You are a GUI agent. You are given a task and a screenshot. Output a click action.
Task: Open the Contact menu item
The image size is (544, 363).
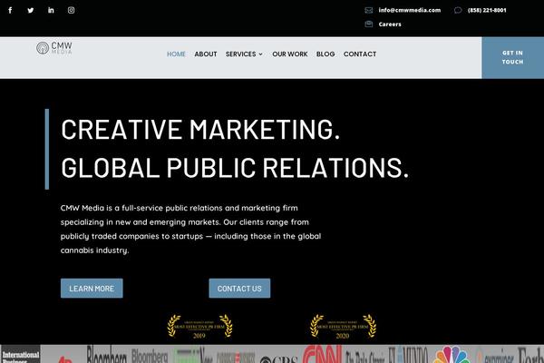coord(360,54)
